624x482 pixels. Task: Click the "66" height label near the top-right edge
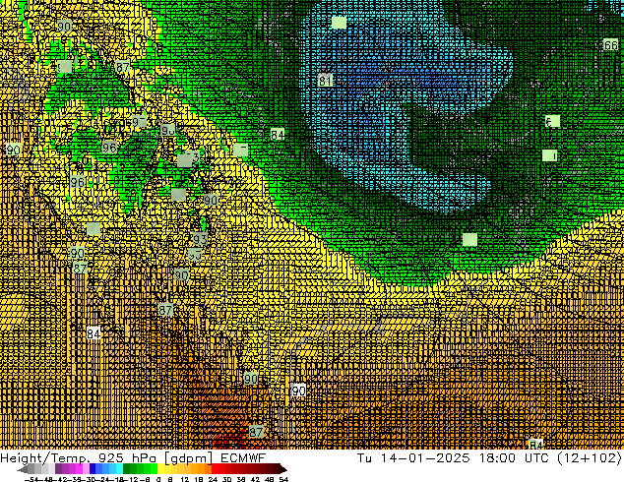(x=610, y=45)
